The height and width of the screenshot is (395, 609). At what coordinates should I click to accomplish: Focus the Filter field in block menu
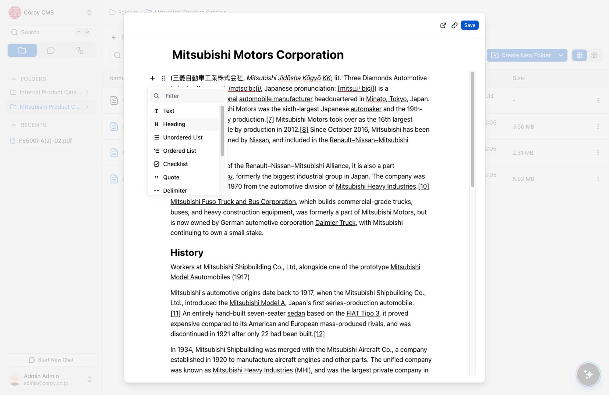tap(187, 96)
